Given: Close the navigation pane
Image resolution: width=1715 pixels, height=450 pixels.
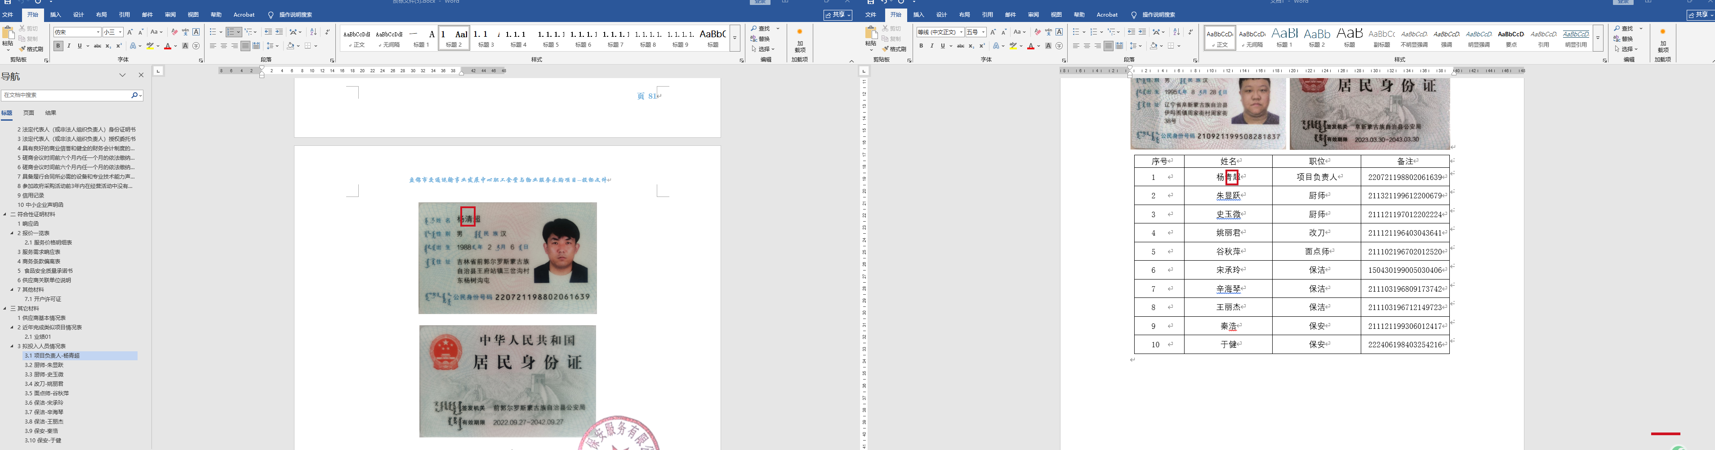Looking at the screenshot, I should point(141,75).
